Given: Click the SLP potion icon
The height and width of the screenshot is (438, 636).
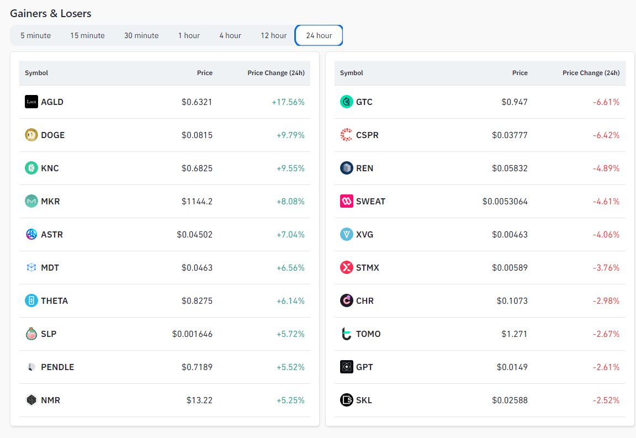Looking at the screenshot, I should 31,334.
